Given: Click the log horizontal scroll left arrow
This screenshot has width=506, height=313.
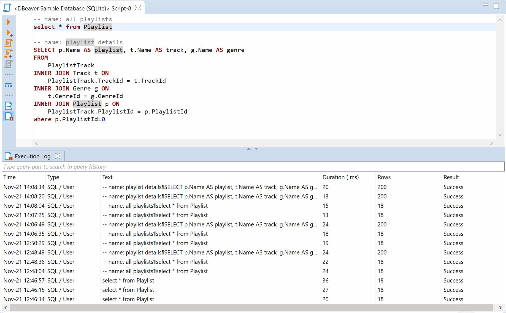Looking at the screenshot, I should [x=6, y=307].
